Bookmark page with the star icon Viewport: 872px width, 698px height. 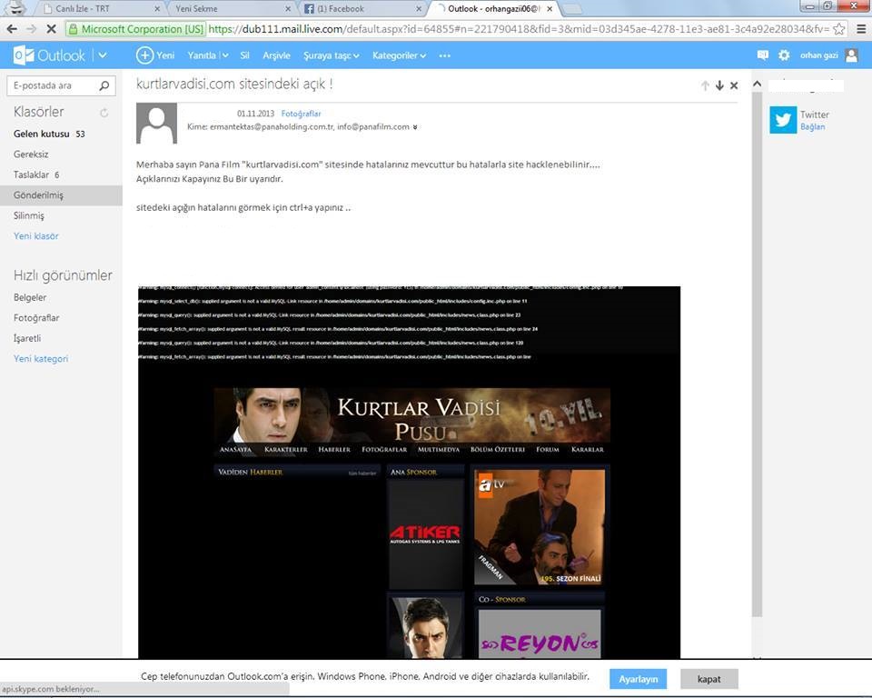click(838, 29)
